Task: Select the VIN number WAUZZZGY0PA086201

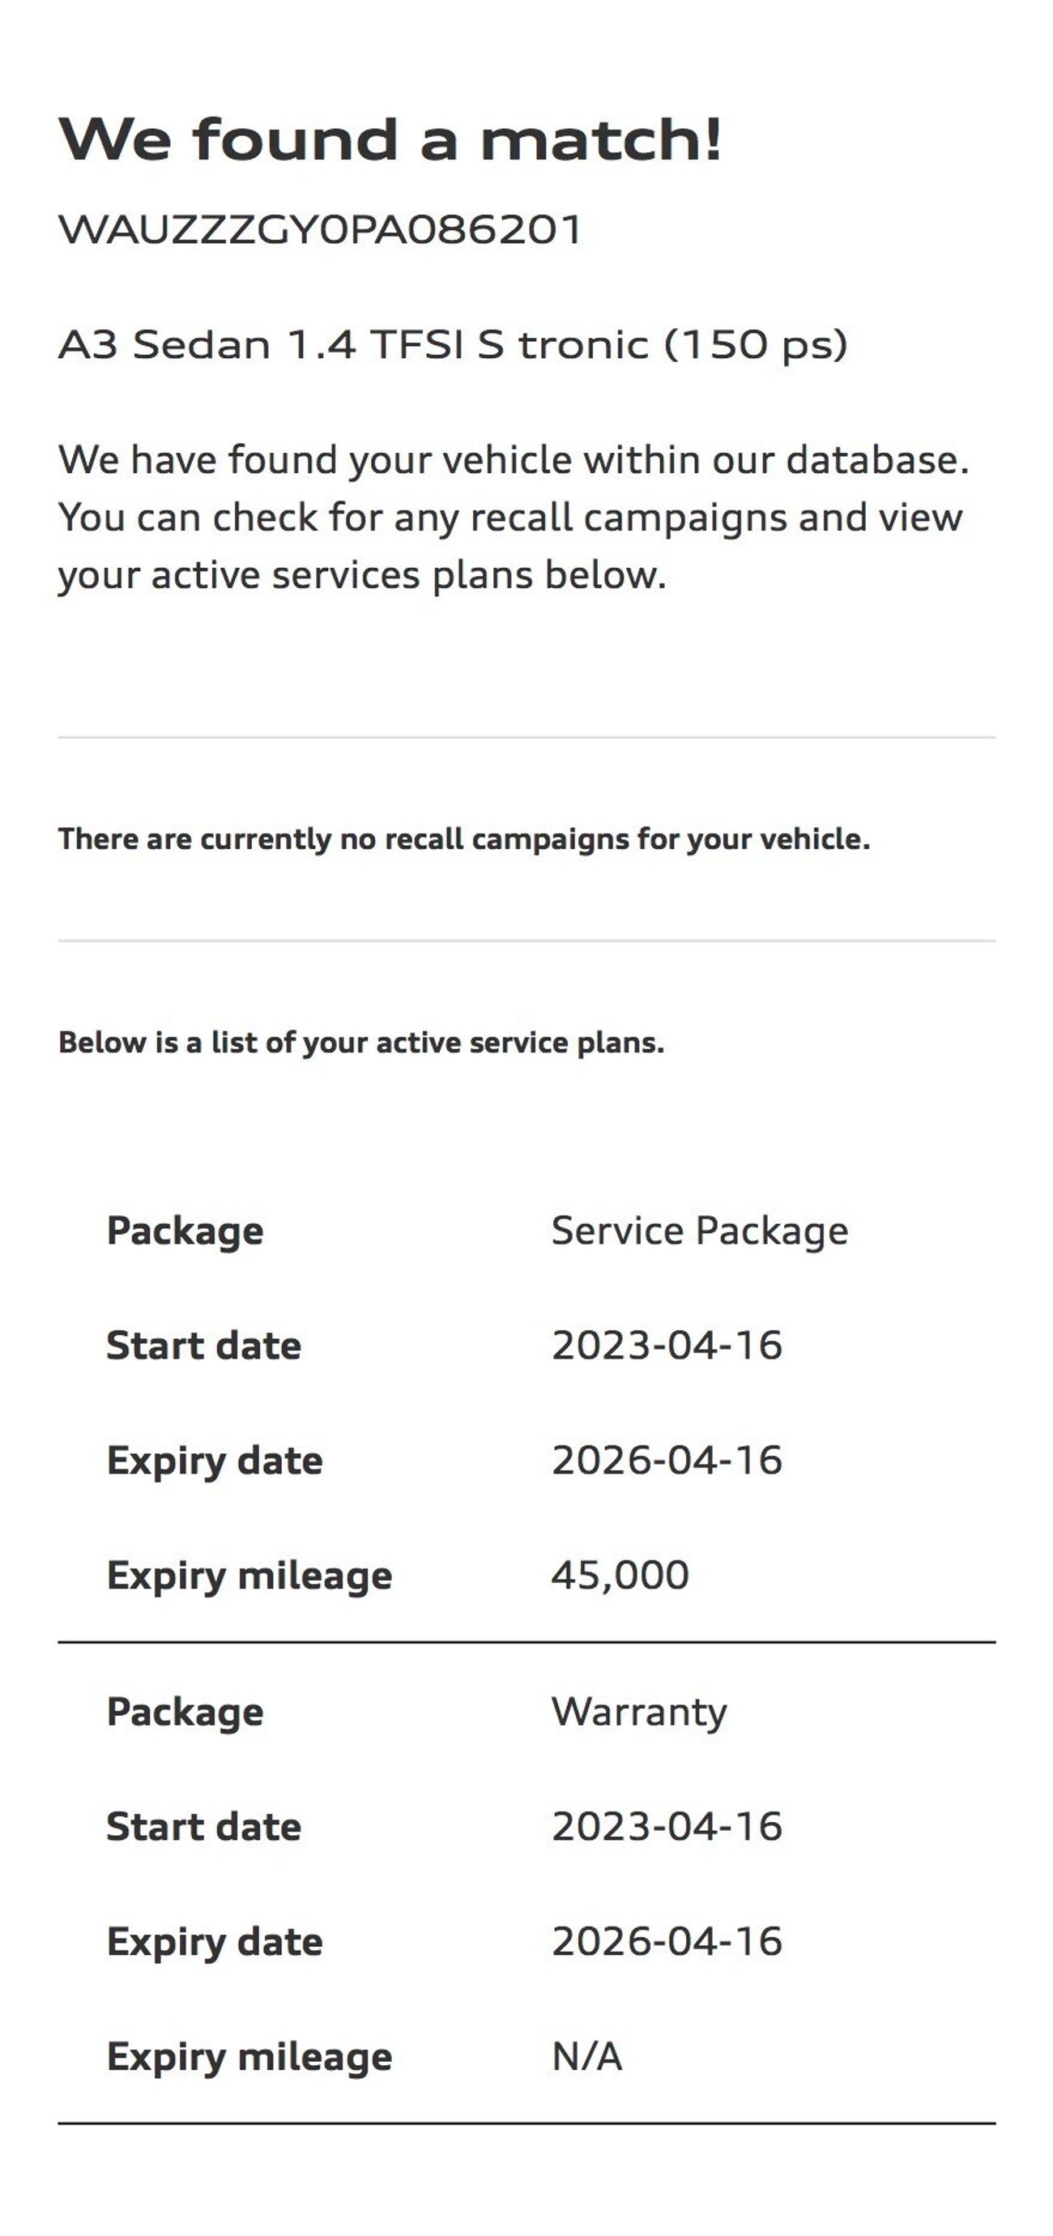Action: [319, 230]
